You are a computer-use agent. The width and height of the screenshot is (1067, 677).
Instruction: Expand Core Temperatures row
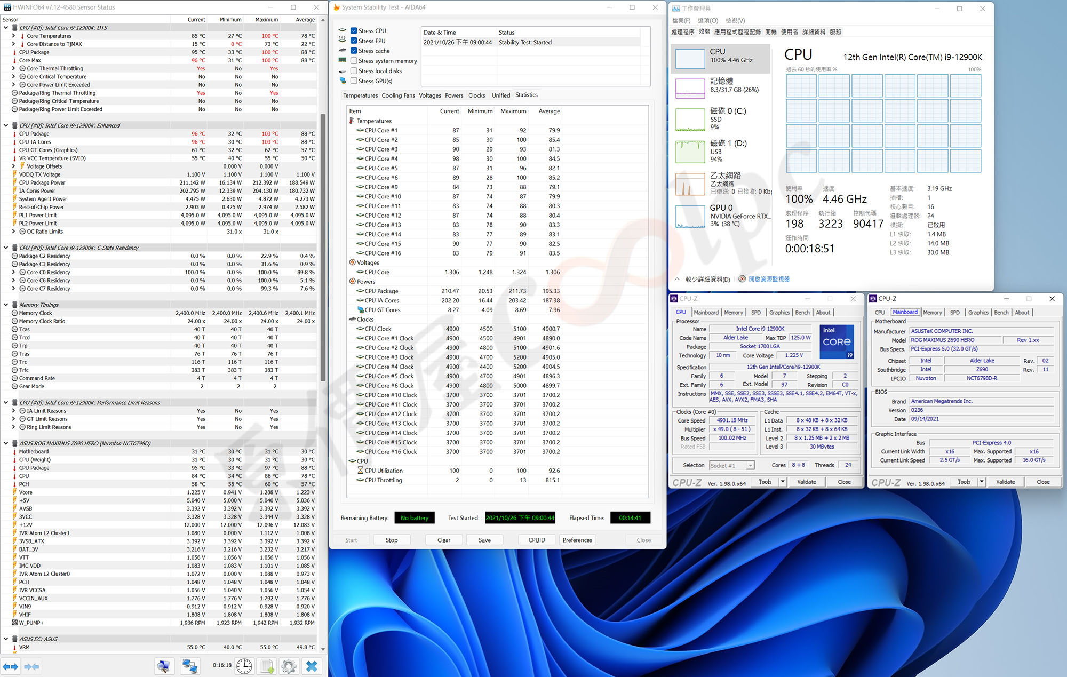[x=14, y=36]
